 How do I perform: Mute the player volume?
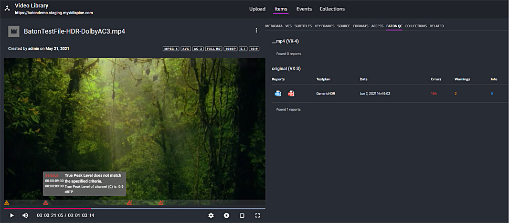click(25, 215)
